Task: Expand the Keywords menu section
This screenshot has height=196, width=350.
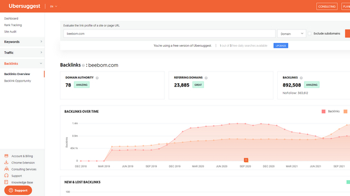Action: (x=22, y=42)
